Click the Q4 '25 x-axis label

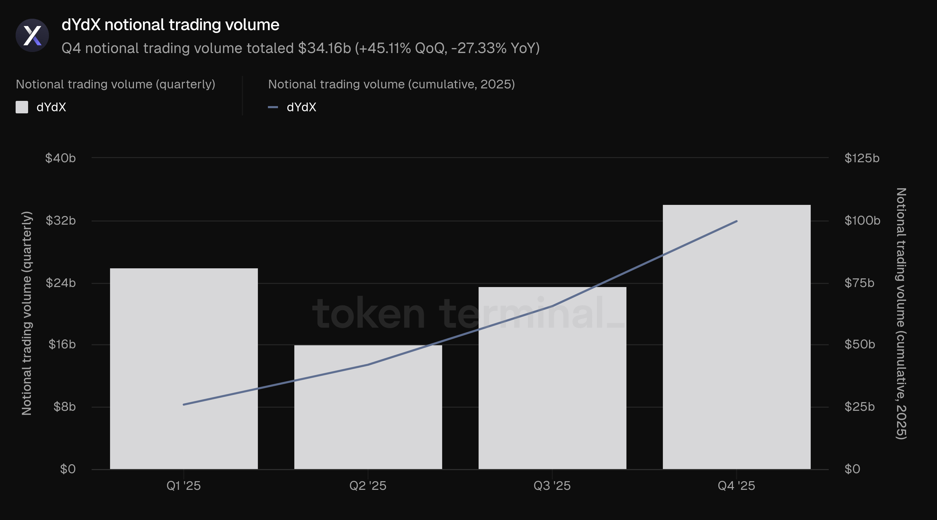736,486
